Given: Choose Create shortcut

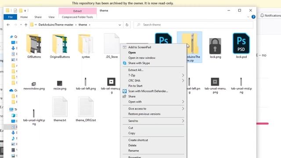Looking at the screenshot, I should [x=153, y=140].
